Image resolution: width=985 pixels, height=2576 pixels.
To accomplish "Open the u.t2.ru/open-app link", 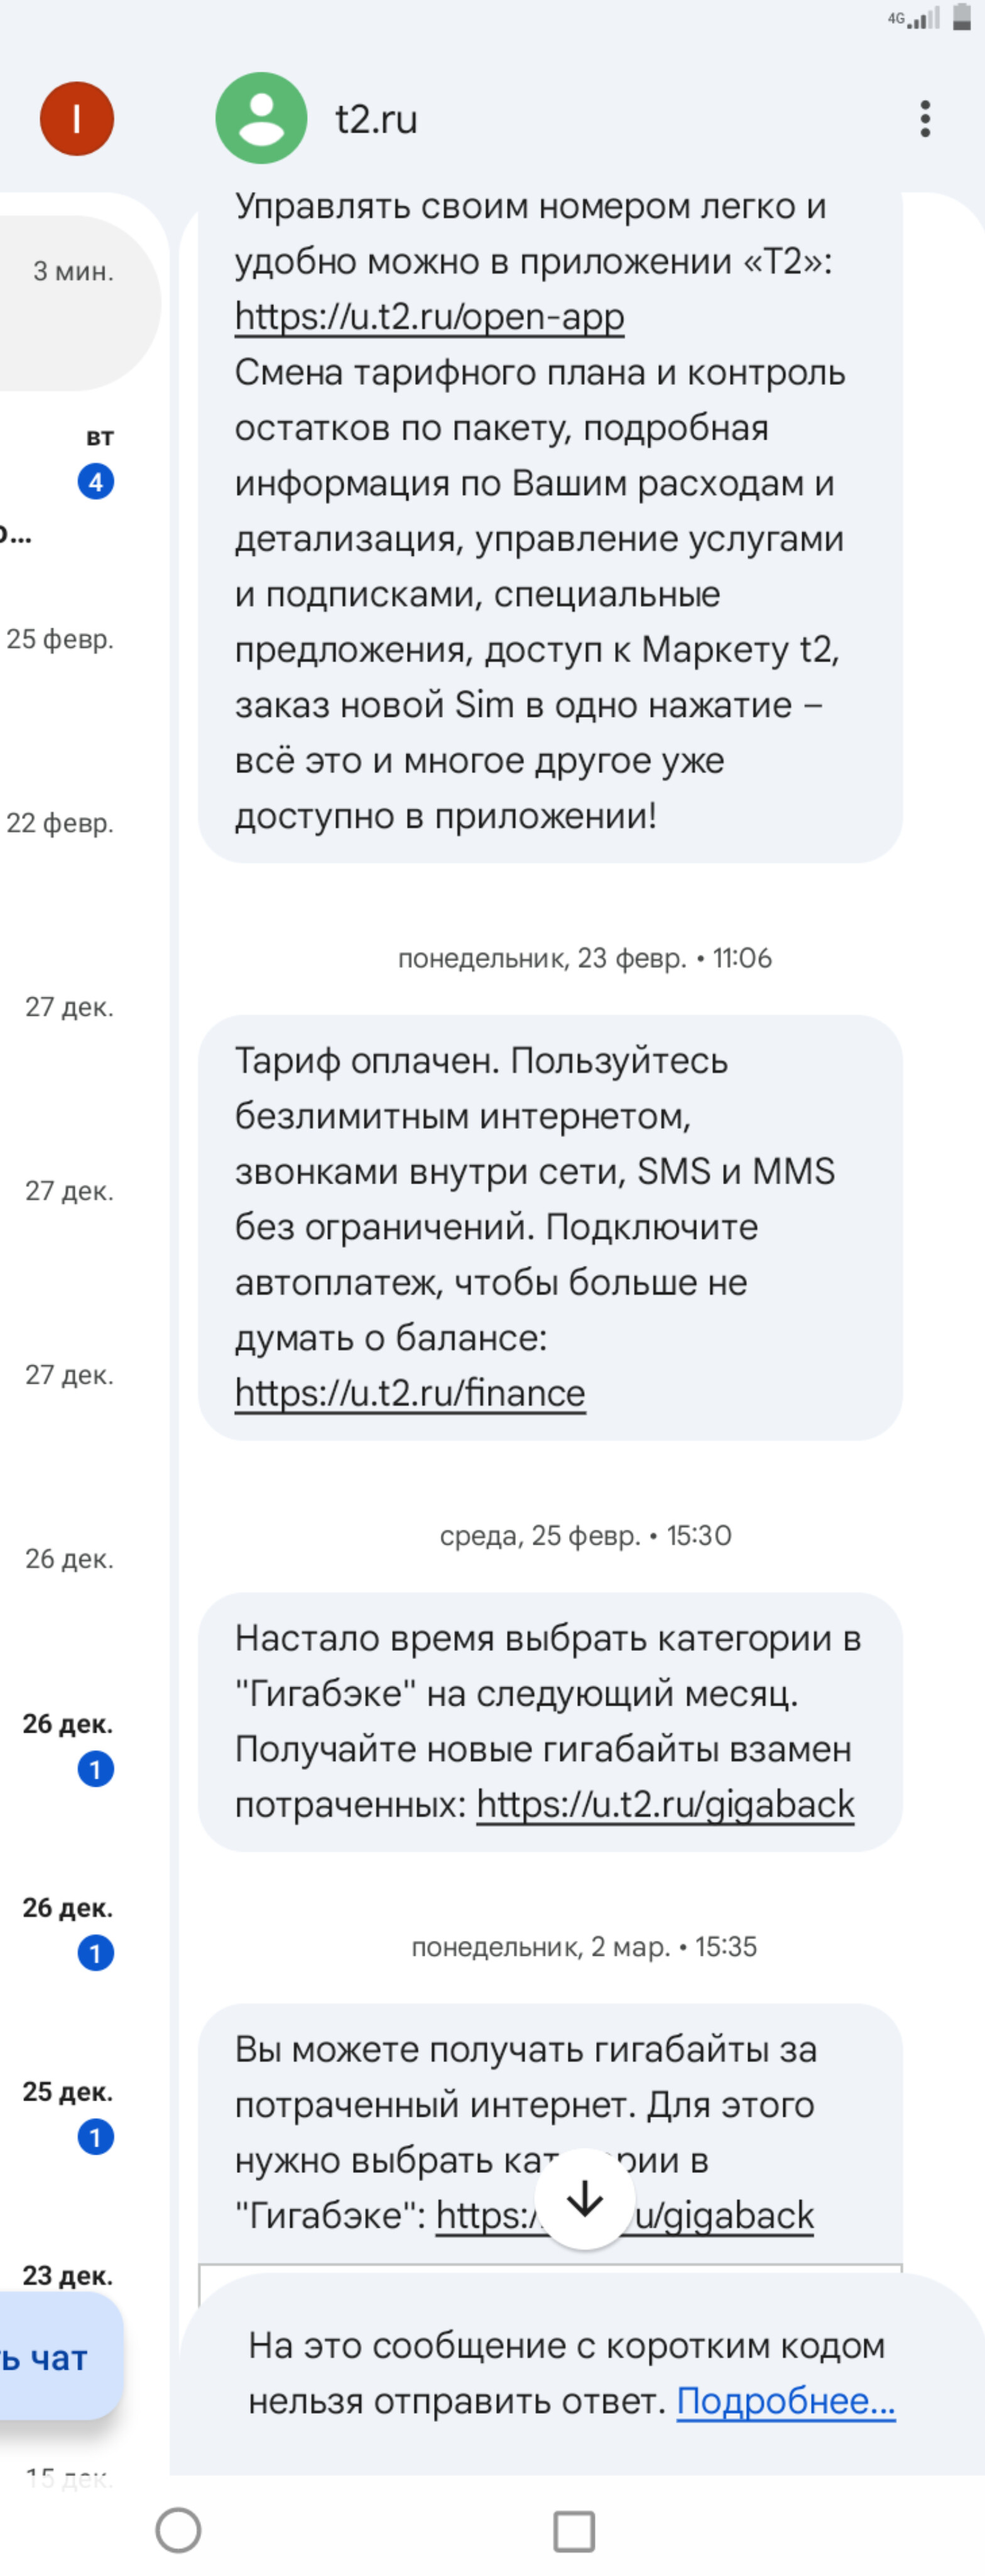I will pyautogui.click(x=430, y=317).
